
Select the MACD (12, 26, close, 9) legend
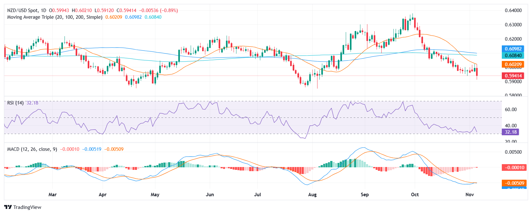coord(32,149)
